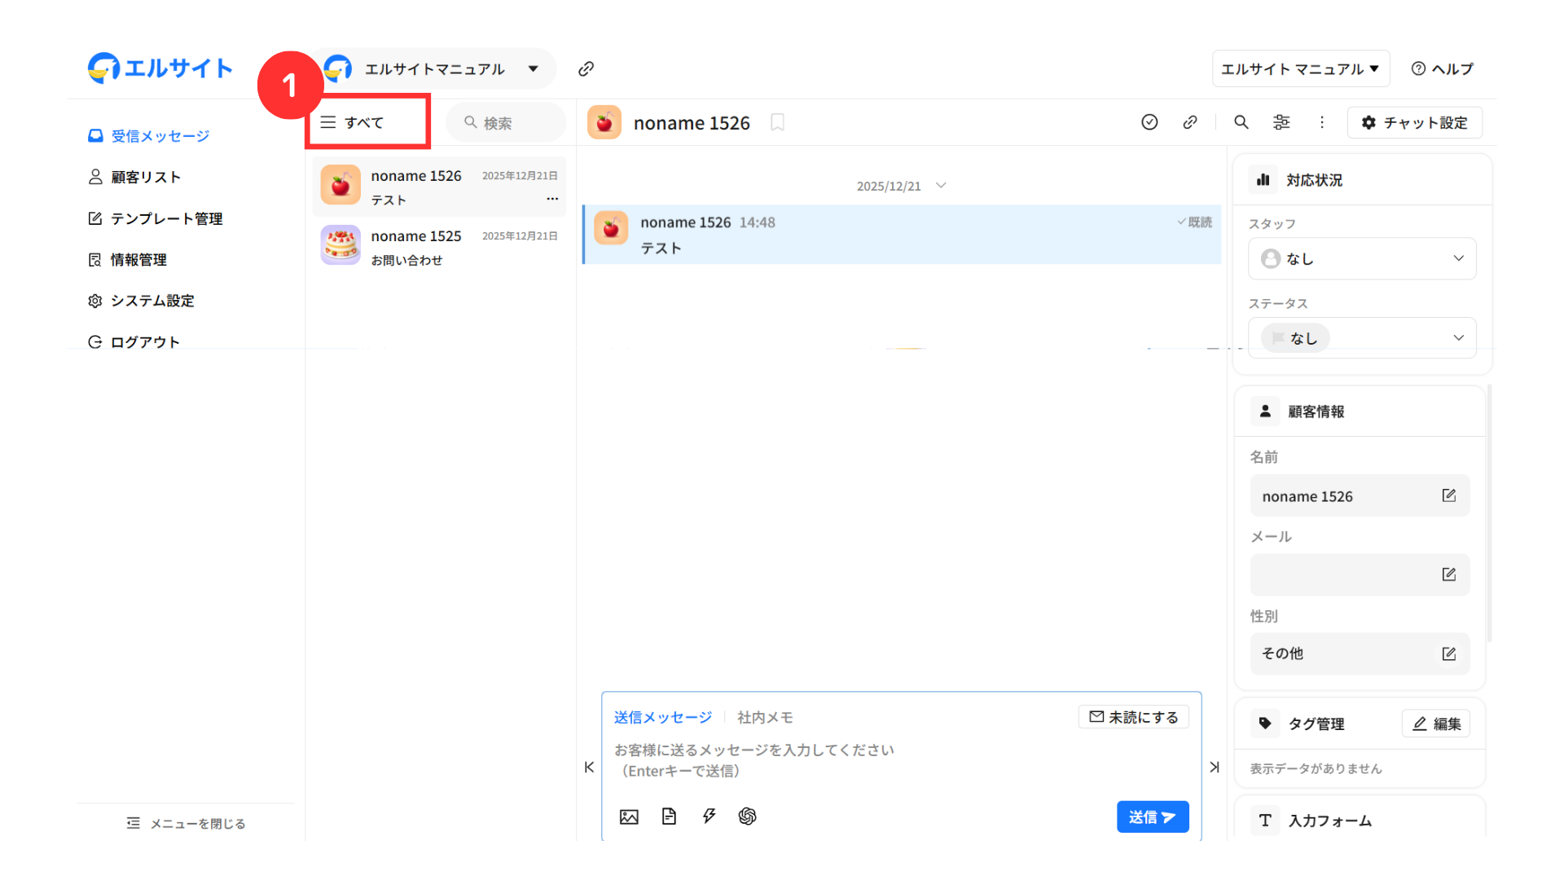Collapse sidebar via メニューを閉じる
Screen dimensions: 1564x880
[186, 824]
